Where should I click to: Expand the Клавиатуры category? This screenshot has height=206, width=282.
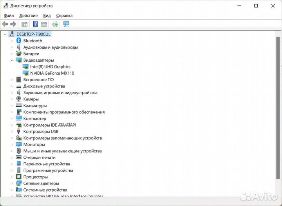[12, 105]
